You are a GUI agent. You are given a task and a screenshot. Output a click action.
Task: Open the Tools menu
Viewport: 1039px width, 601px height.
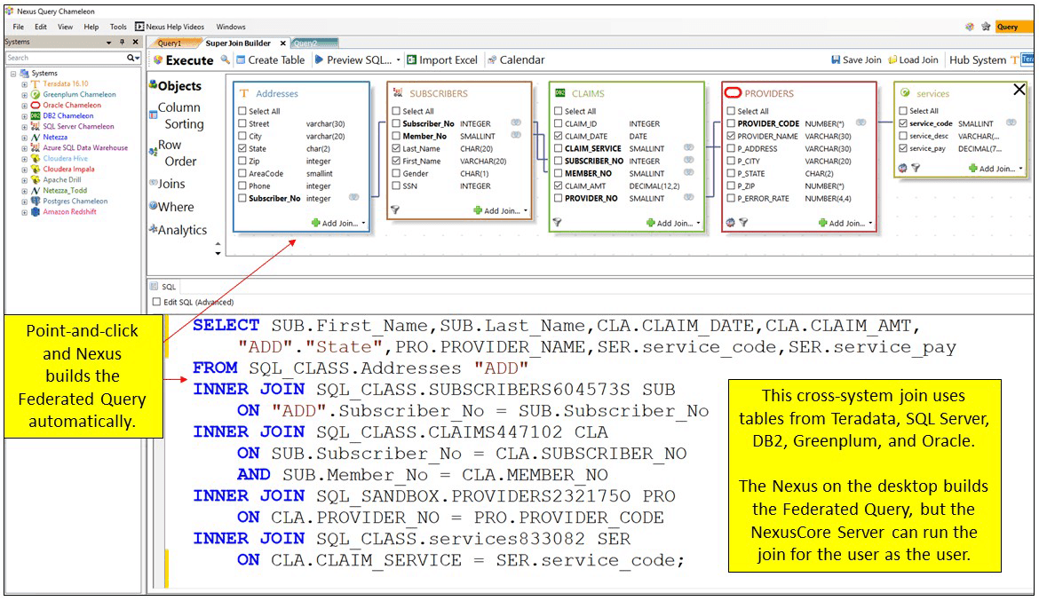pos(118,27)
